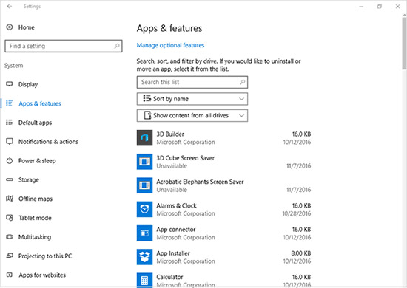Open Power & sleep settings
The image size is (407, 288).
[x=37, y=161]
